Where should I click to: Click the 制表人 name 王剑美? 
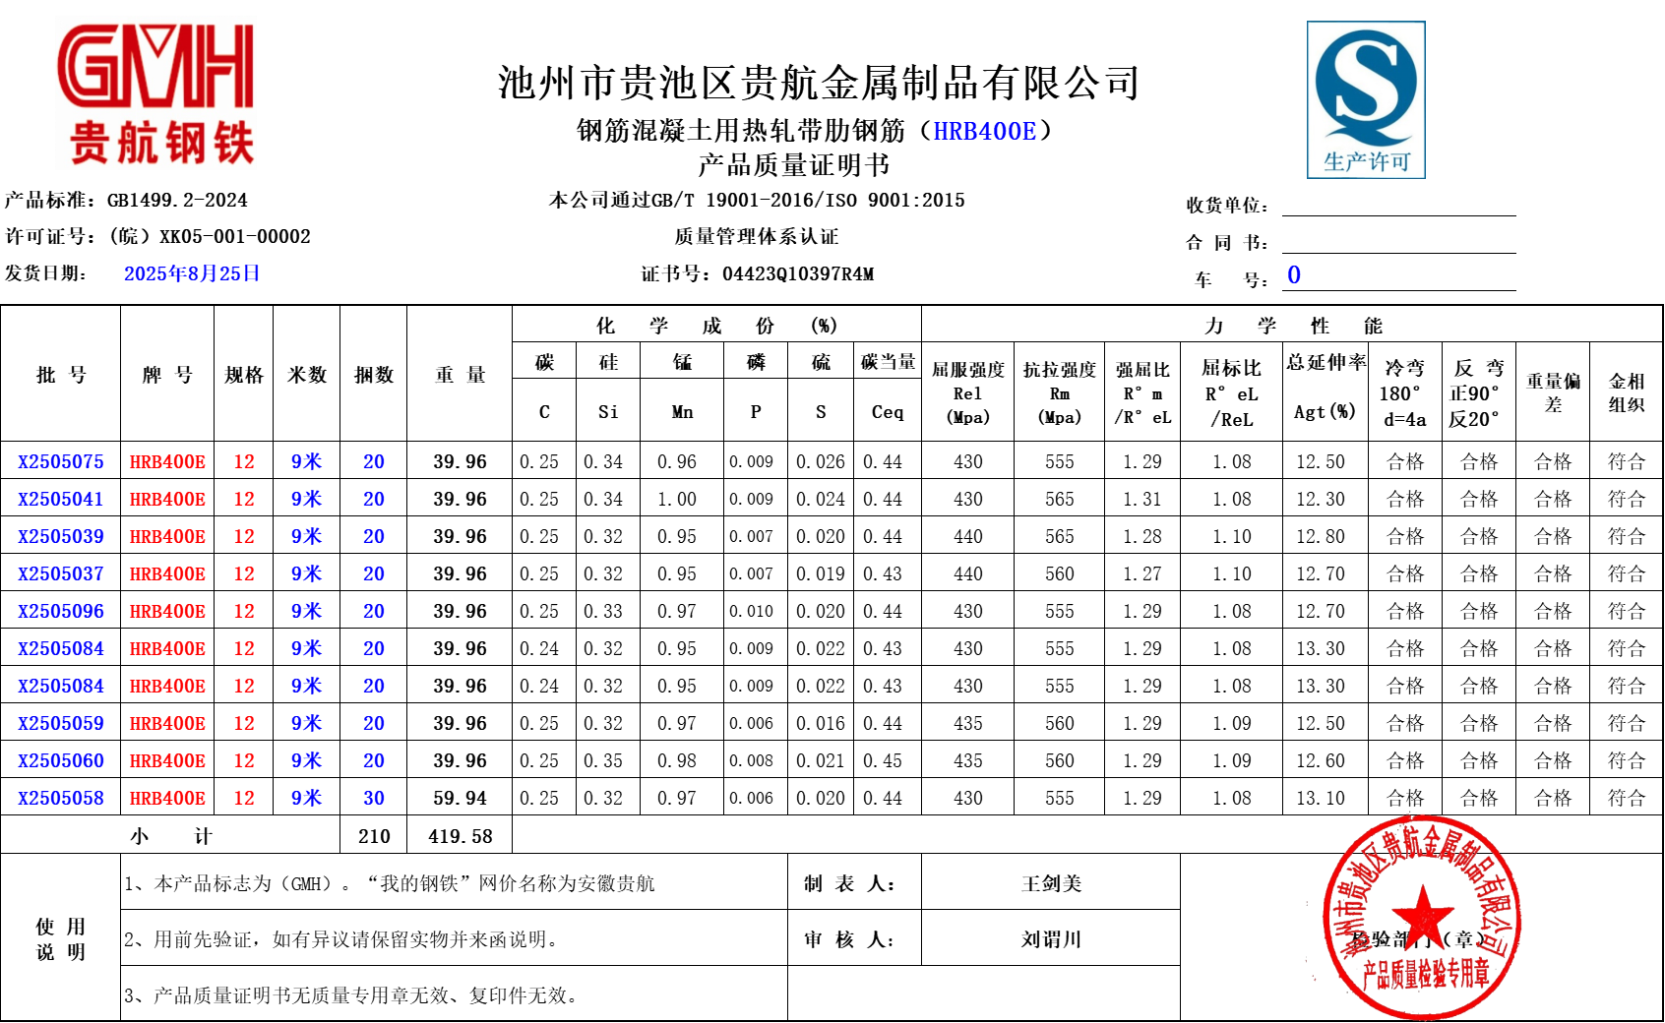coord(1051,883)
